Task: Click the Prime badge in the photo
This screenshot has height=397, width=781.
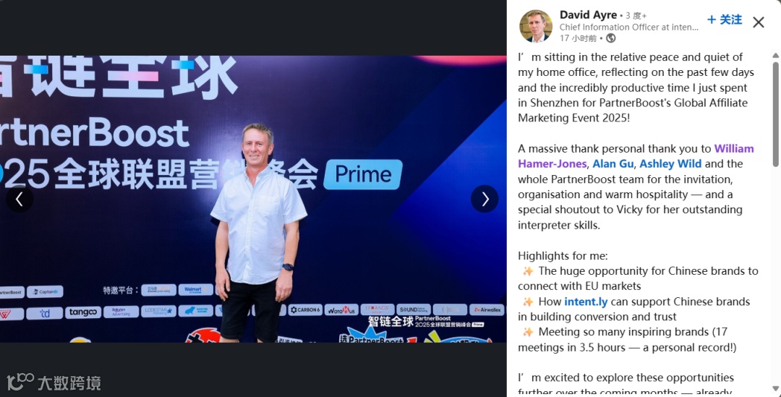Action: pyautogui.click(x=362, y=174)
